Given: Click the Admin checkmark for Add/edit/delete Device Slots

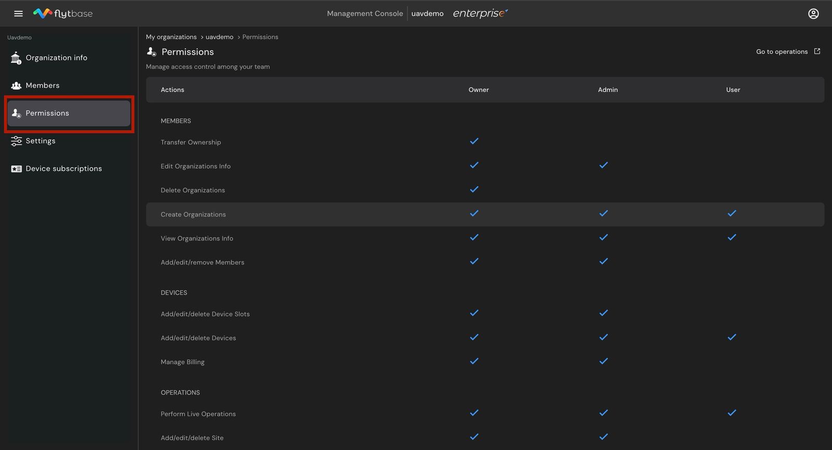Looking at the screenshot, I should pyautogui.click(x=603, y=313).
